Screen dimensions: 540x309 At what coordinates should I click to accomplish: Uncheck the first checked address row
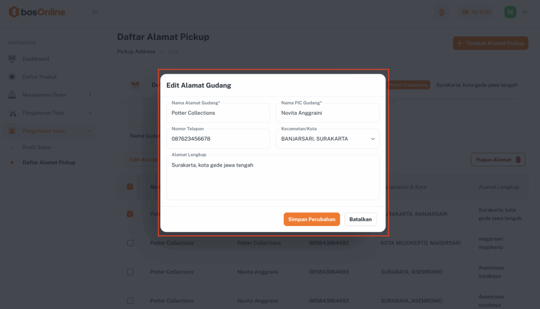tap(130, 214)
